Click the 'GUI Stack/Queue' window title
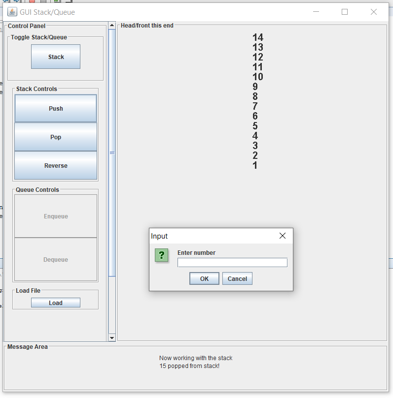The height and width of the screenshot is (398, 393). pos(47,12)
